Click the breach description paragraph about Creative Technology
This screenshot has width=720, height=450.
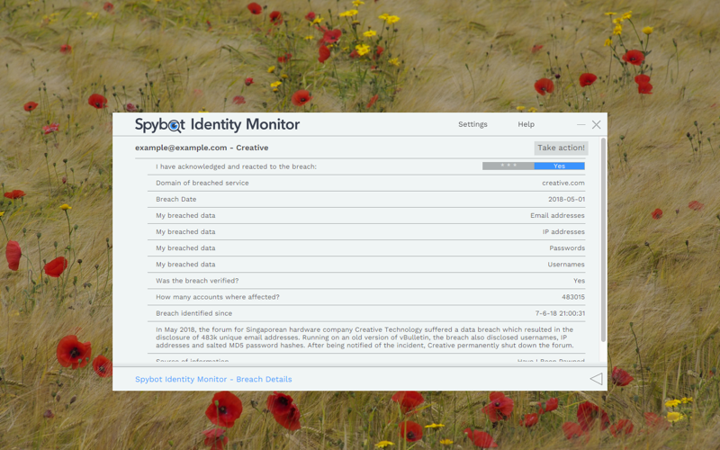(x=364, y=337)
